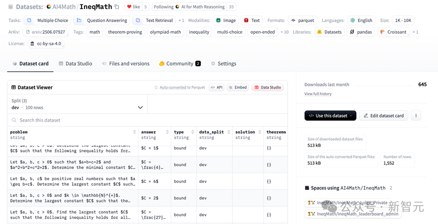Open the Settings tab

224,64
